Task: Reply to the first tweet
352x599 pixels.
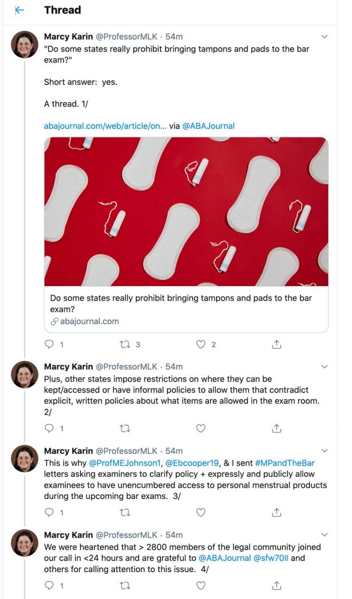Action: [x=49, y=344]
